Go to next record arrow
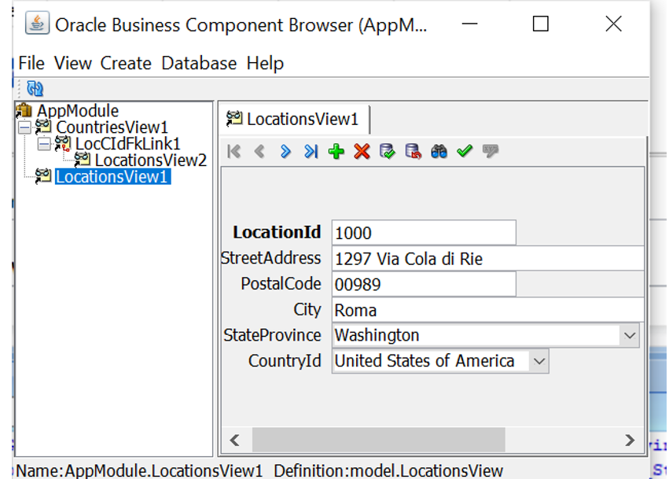Viewport: 669px width, 479px height. 285,151
